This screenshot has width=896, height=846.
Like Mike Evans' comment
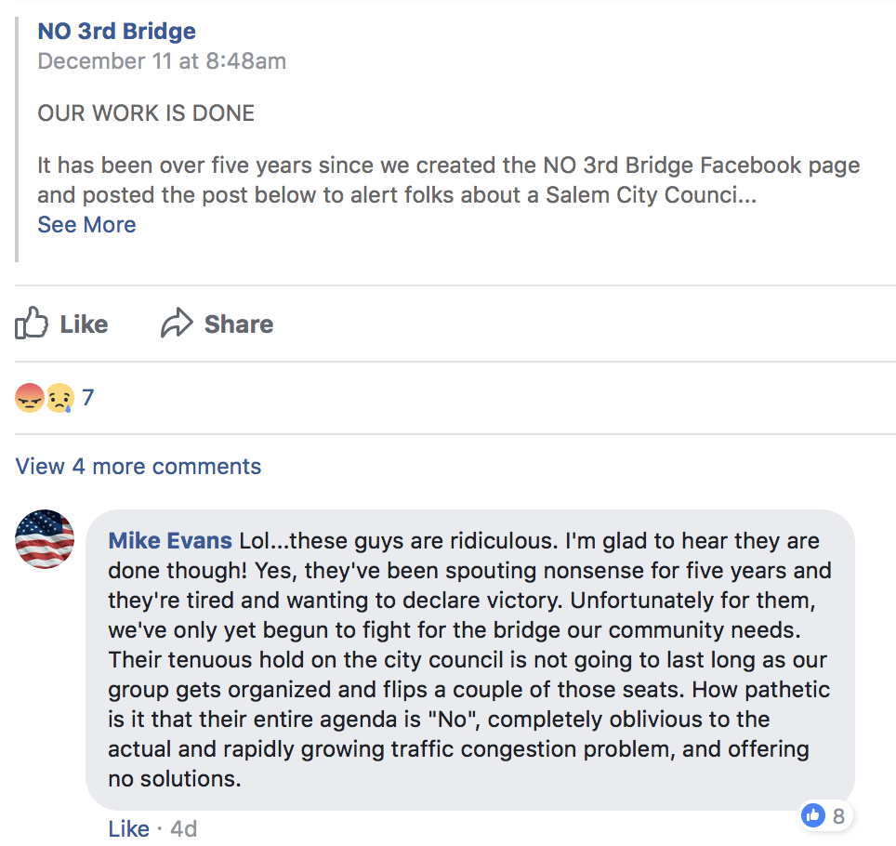coord(128,828)
